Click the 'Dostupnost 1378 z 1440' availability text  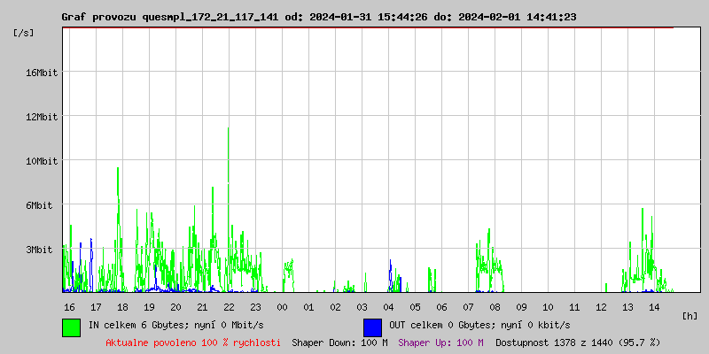tap(578, 342)
